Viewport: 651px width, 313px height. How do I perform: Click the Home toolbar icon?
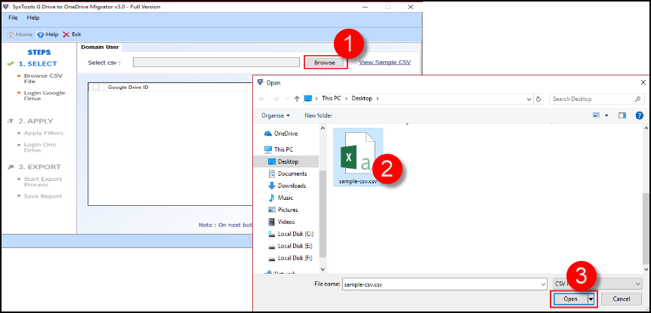[x=20, y=35]
